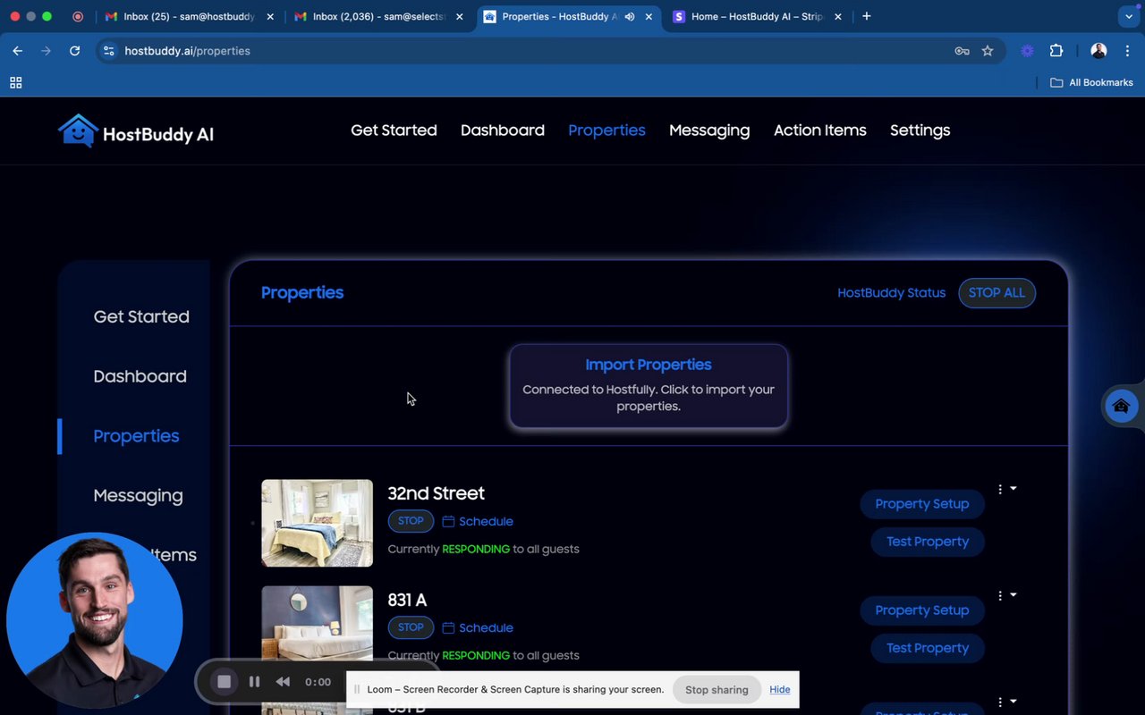Image resolution: width=1145 pixels, height=715 pixels.
Task: Select Properties in the top navigation
Action: [606, 130]
